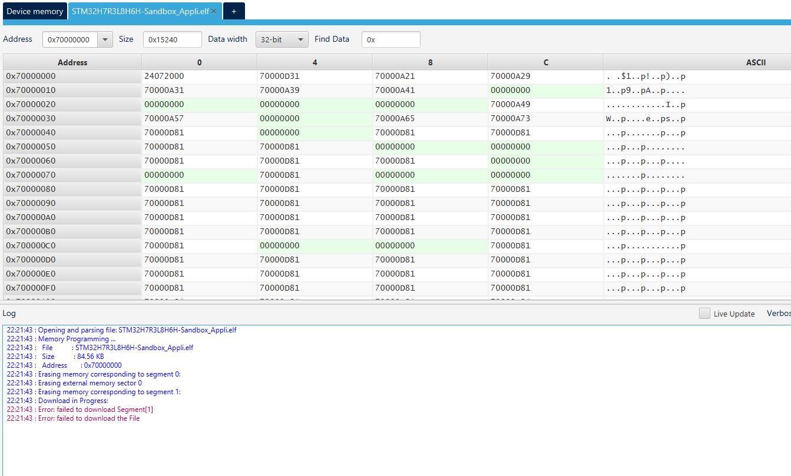The height and width of the screenshot is (476, 791).
Task: Switch to the Device memory tab
Action: (x=34, y=11)
